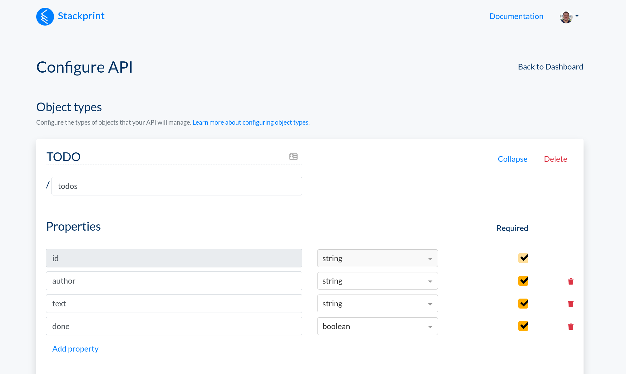
Task: Delete the done property with trash icon
Action: click(x=570, y=327)
